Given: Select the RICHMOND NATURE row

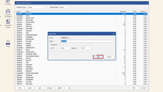Looking at the screenshot, I should click(82, 56).
